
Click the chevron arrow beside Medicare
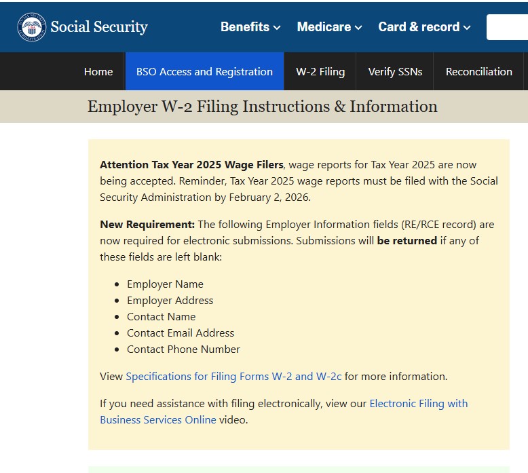tap(358, 28)
